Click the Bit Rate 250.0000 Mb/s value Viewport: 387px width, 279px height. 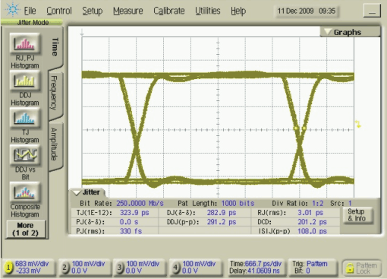coord(140,203)
